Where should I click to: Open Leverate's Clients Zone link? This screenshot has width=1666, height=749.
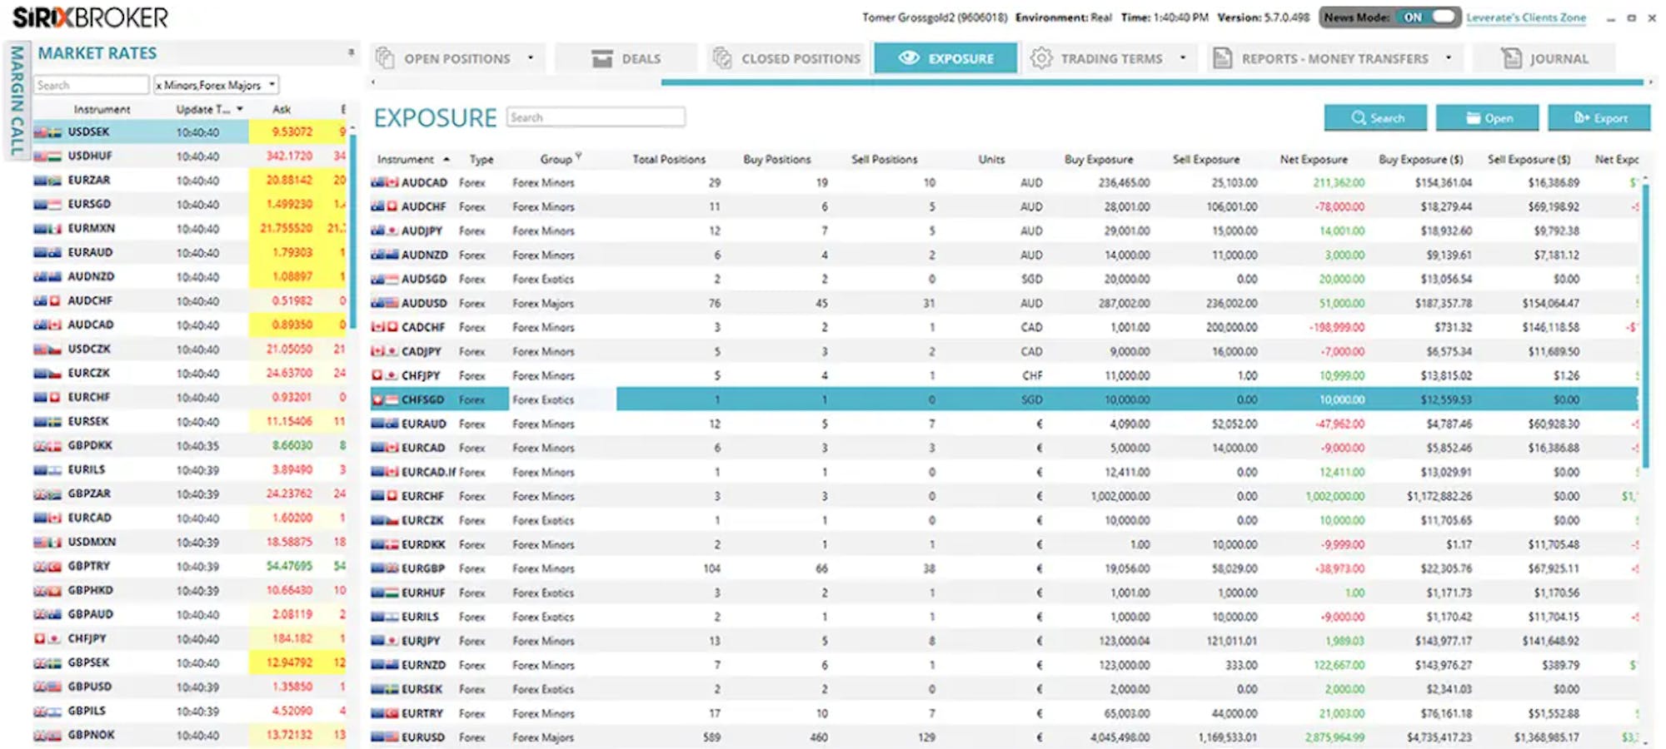coord(1526,17)
